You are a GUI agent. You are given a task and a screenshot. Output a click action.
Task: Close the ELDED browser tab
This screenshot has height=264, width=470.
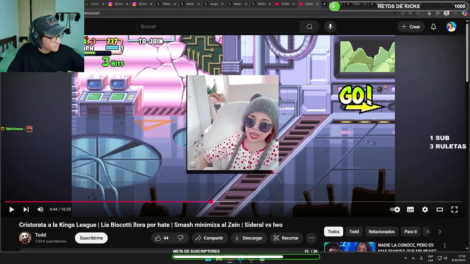[293, 4]
